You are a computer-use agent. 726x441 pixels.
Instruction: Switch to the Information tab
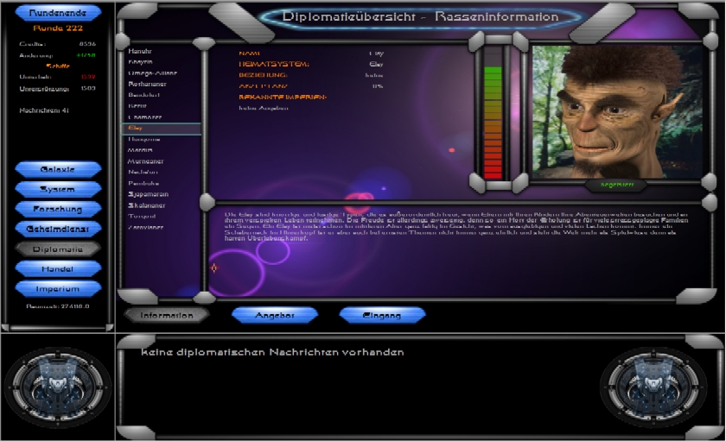pyautogui.click(x=167, y=316)
